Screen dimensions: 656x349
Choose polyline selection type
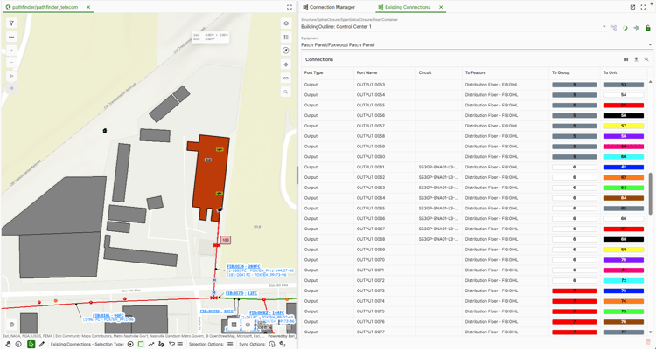(x=151, y=344)
